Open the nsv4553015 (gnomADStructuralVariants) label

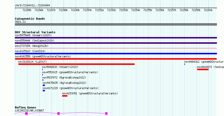point(70,72)
